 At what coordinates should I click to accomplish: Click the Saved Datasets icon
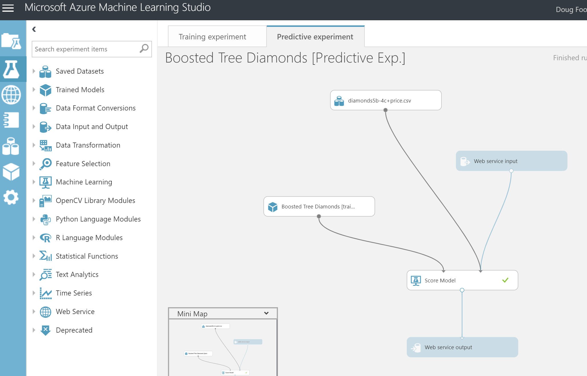[45, 71]
